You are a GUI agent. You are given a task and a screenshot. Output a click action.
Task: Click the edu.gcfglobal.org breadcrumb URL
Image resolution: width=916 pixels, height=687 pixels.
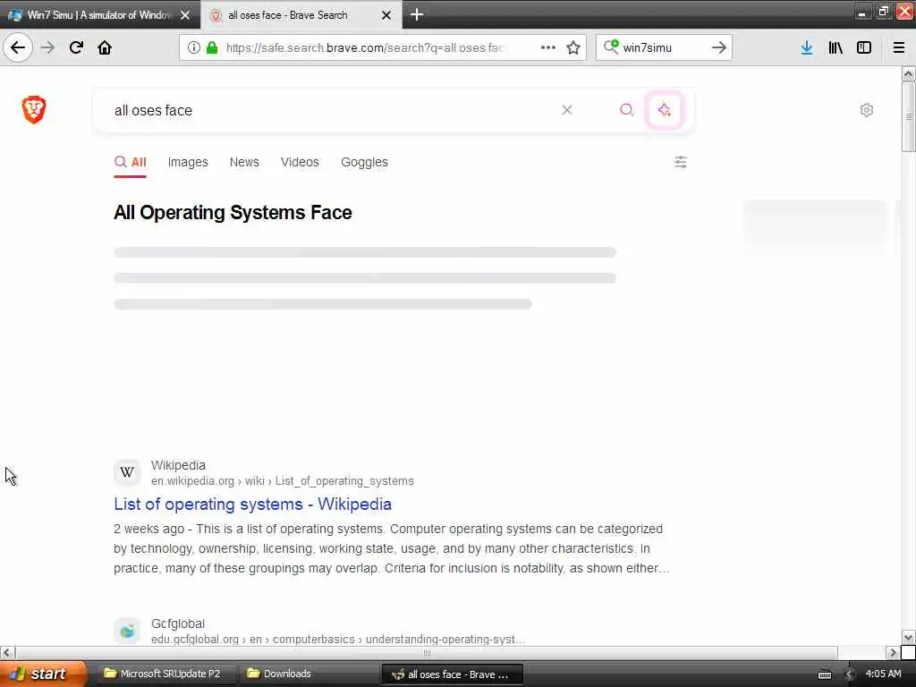pos(337,639)
